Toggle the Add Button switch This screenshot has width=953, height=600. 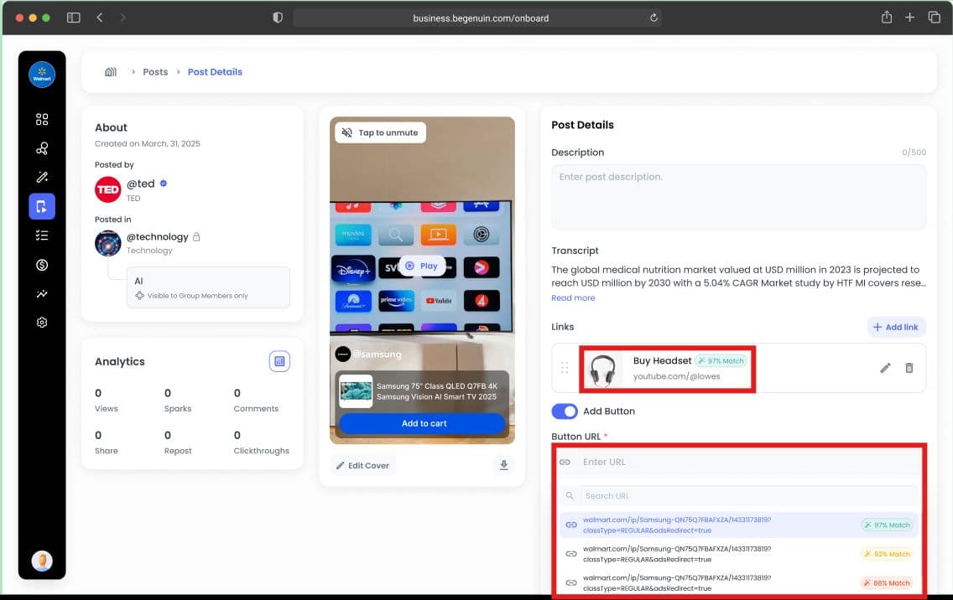coord(564,411)
